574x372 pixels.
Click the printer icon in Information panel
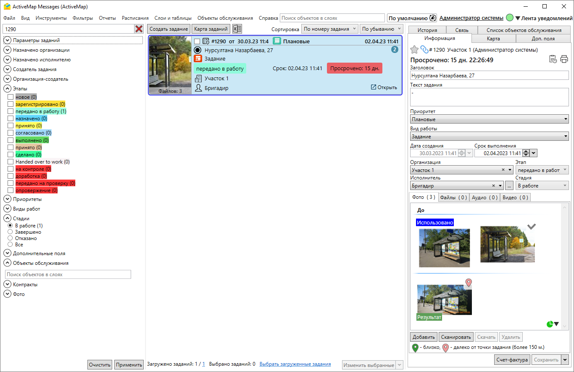click(564, 59)
